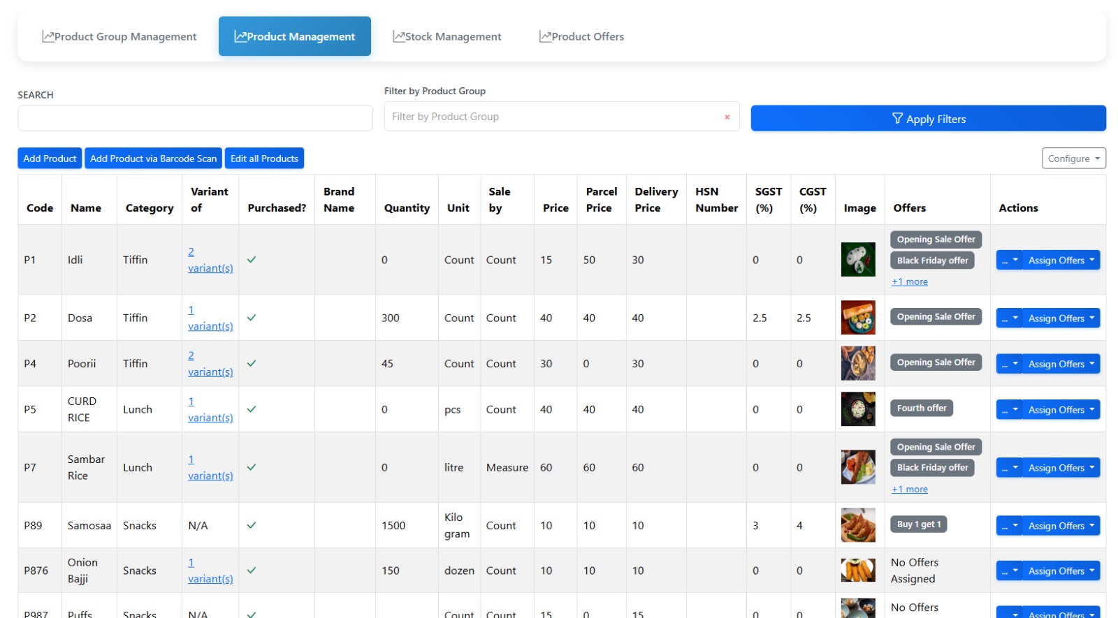1118x618 pixels.
Task: Clear the Product Group filter with red X
Action: [x=727, y=117]
